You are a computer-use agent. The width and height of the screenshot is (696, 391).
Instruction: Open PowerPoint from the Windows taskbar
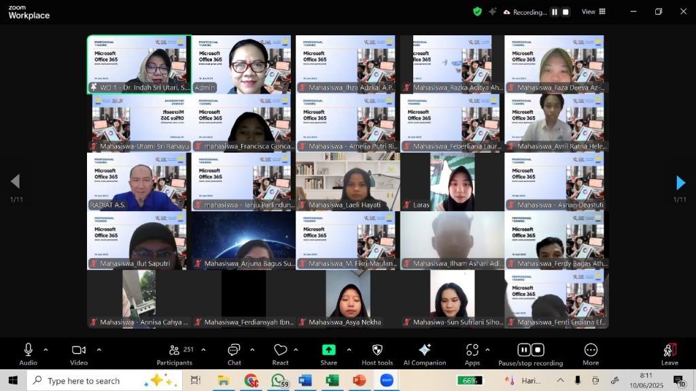pos(360,380)
